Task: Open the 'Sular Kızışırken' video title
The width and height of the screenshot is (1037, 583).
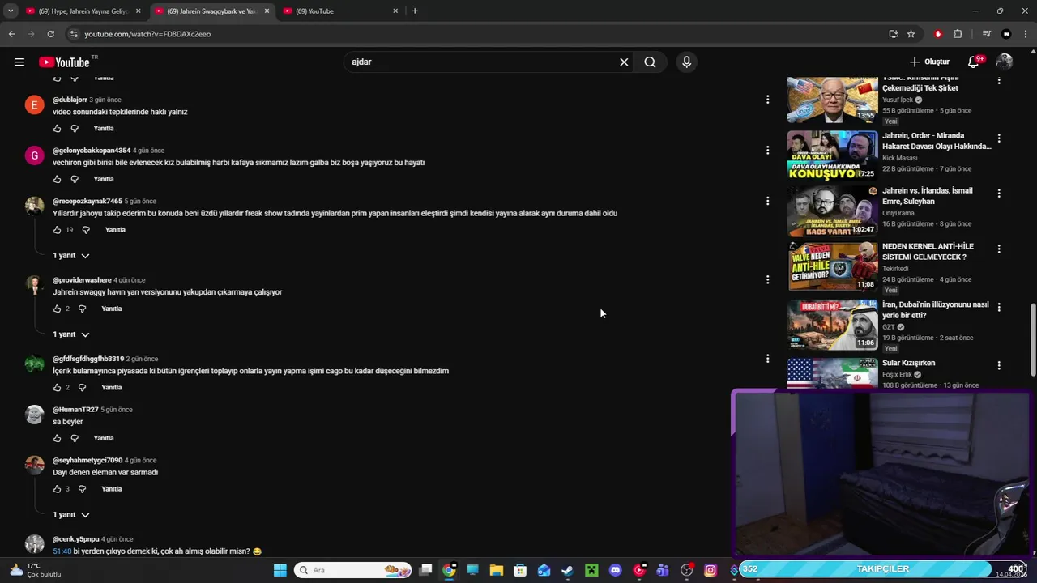Action: 909,363
